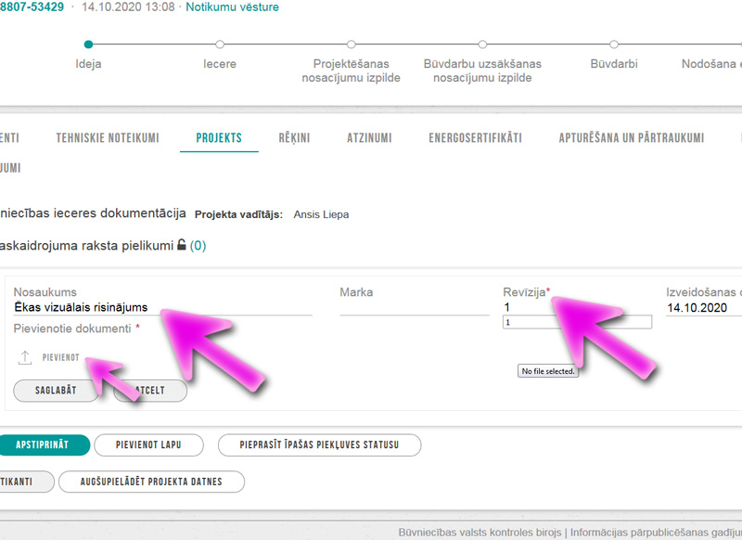This screenshot has height=540, width=742.
Task: Open the Tehniskie noteikumi tab
Action: click(108, 138)
